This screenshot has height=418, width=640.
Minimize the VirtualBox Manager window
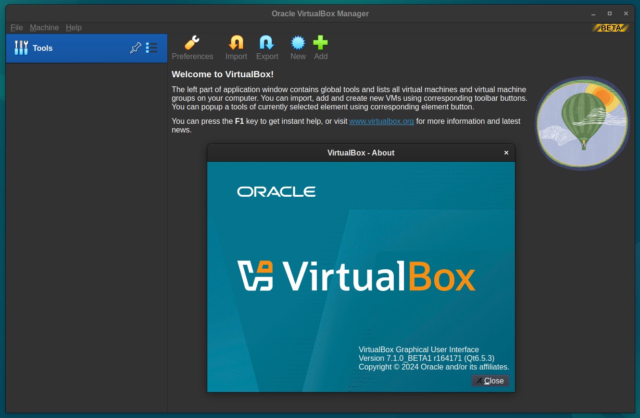point(593,13)
